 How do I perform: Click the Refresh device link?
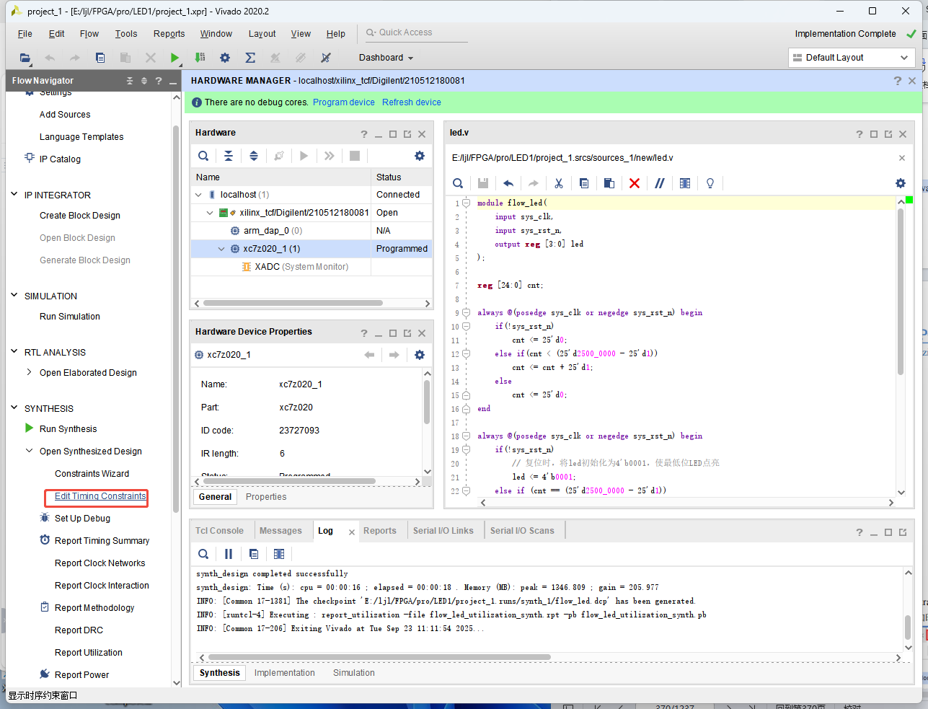pyautogui.click(x=412, y=102)
